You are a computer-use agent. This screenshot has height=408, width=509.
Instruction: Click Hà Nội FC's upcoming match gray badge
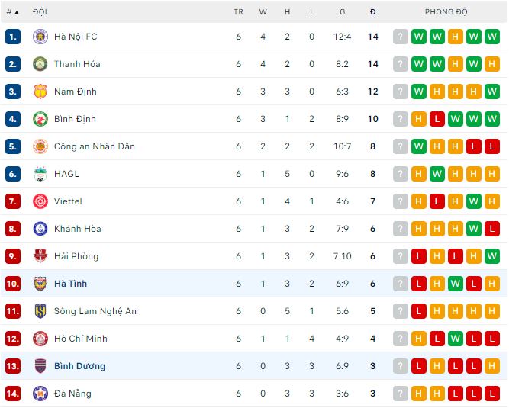tap(400, 37)
